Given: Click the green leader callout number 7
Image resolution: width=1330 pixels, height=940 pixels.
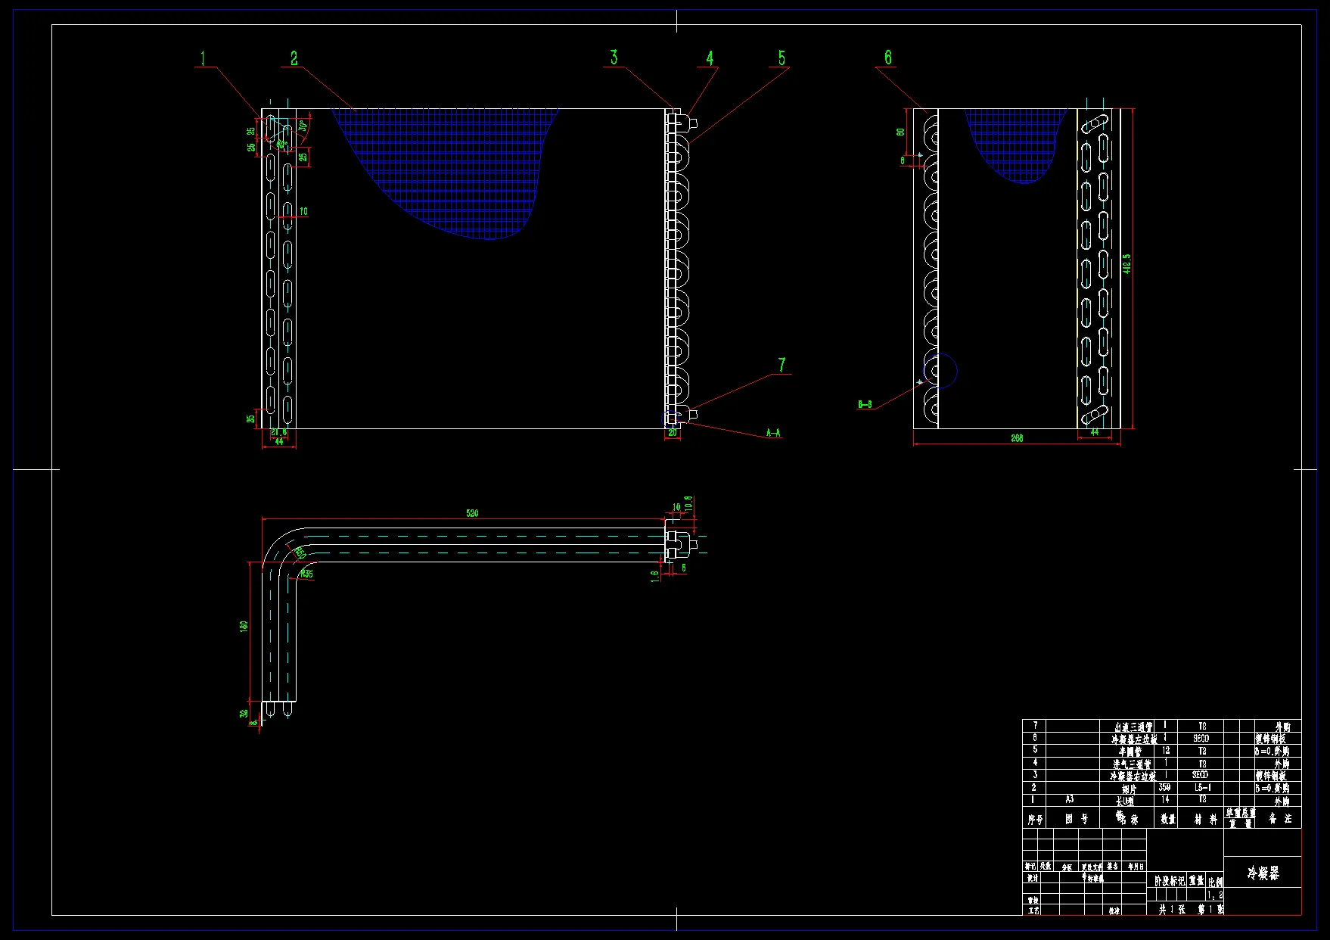Looking at the screenshot, I should 782,365.
